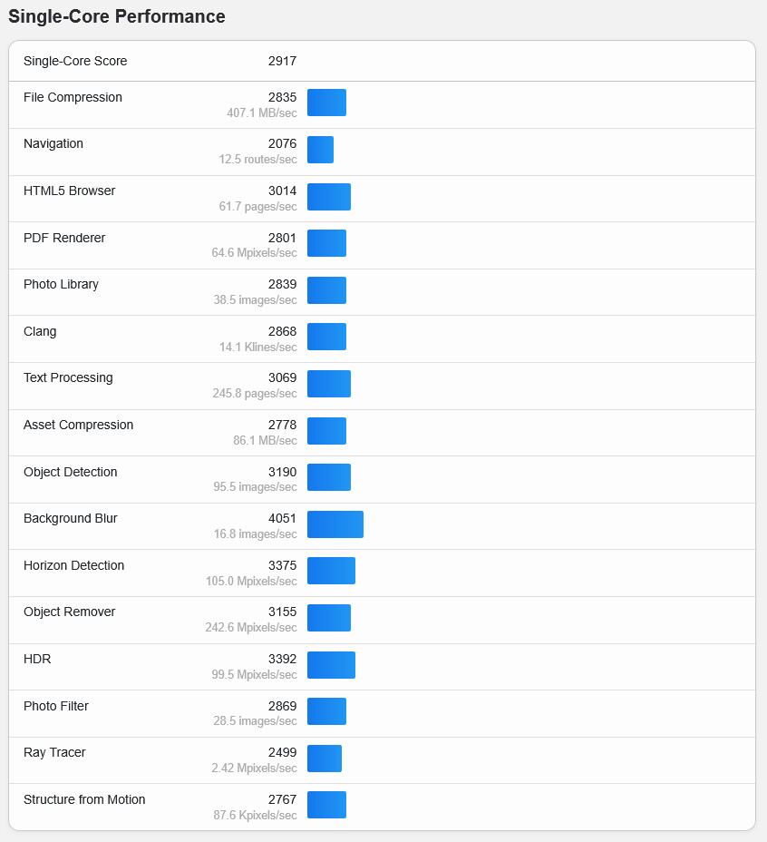
Task: Click the HDR score bar
Action: pos(331,665)
